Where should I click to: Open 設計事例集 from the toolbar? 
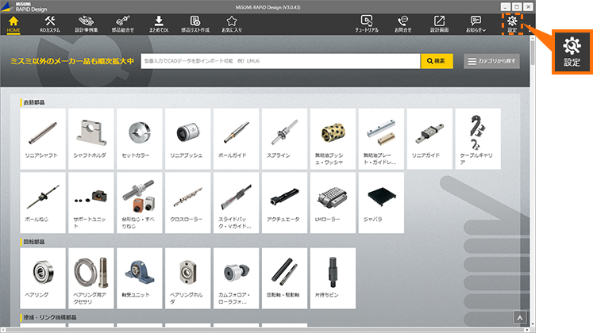86,24
